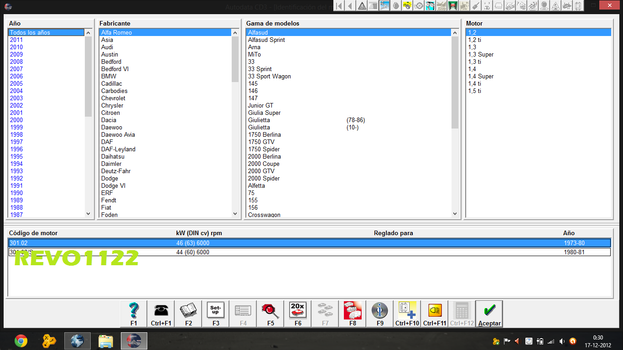Click the volume speaker icon in system tray
The image size is (623, 350).
tap(562, 341)
